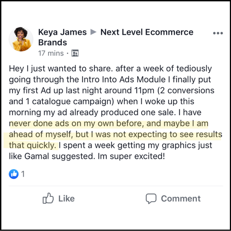The width and height of the screenshot is (231, 231).
Task: Click the highlighted "that quickly." text
Action: (33, 145)
